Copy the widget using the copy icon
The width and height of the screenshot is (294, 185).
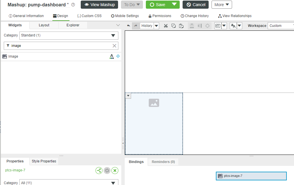point(173,25)
